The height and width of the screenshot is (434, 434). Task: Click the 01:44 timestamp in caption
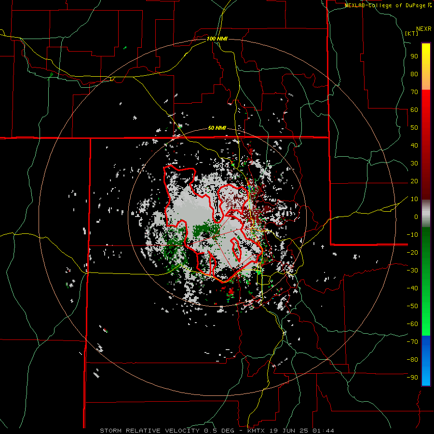point(323,431)
